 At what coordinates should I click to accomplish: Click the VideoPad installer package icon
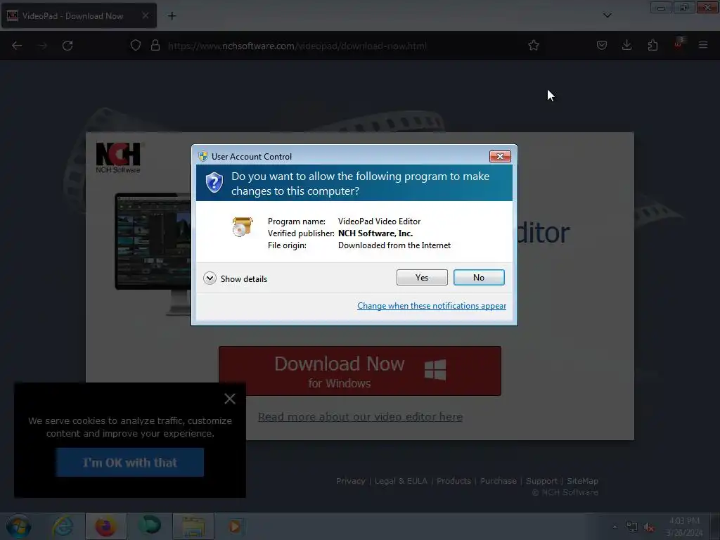[242, 227]
